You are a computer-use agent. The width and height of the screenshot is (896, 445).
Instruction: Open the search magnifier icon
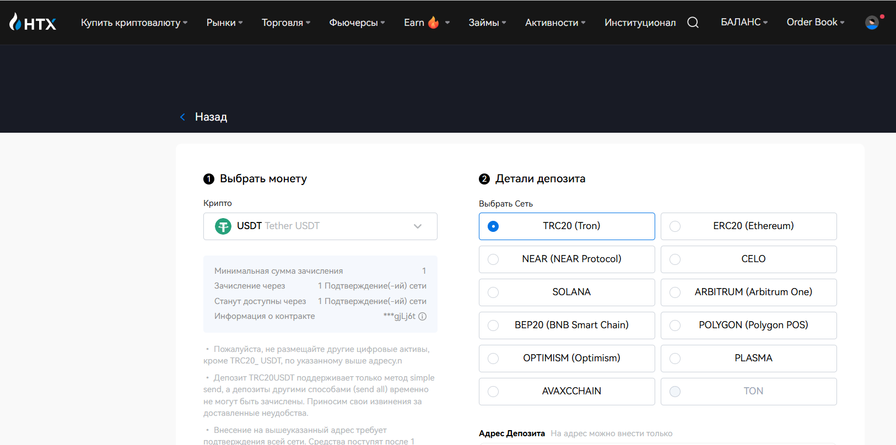693,23
